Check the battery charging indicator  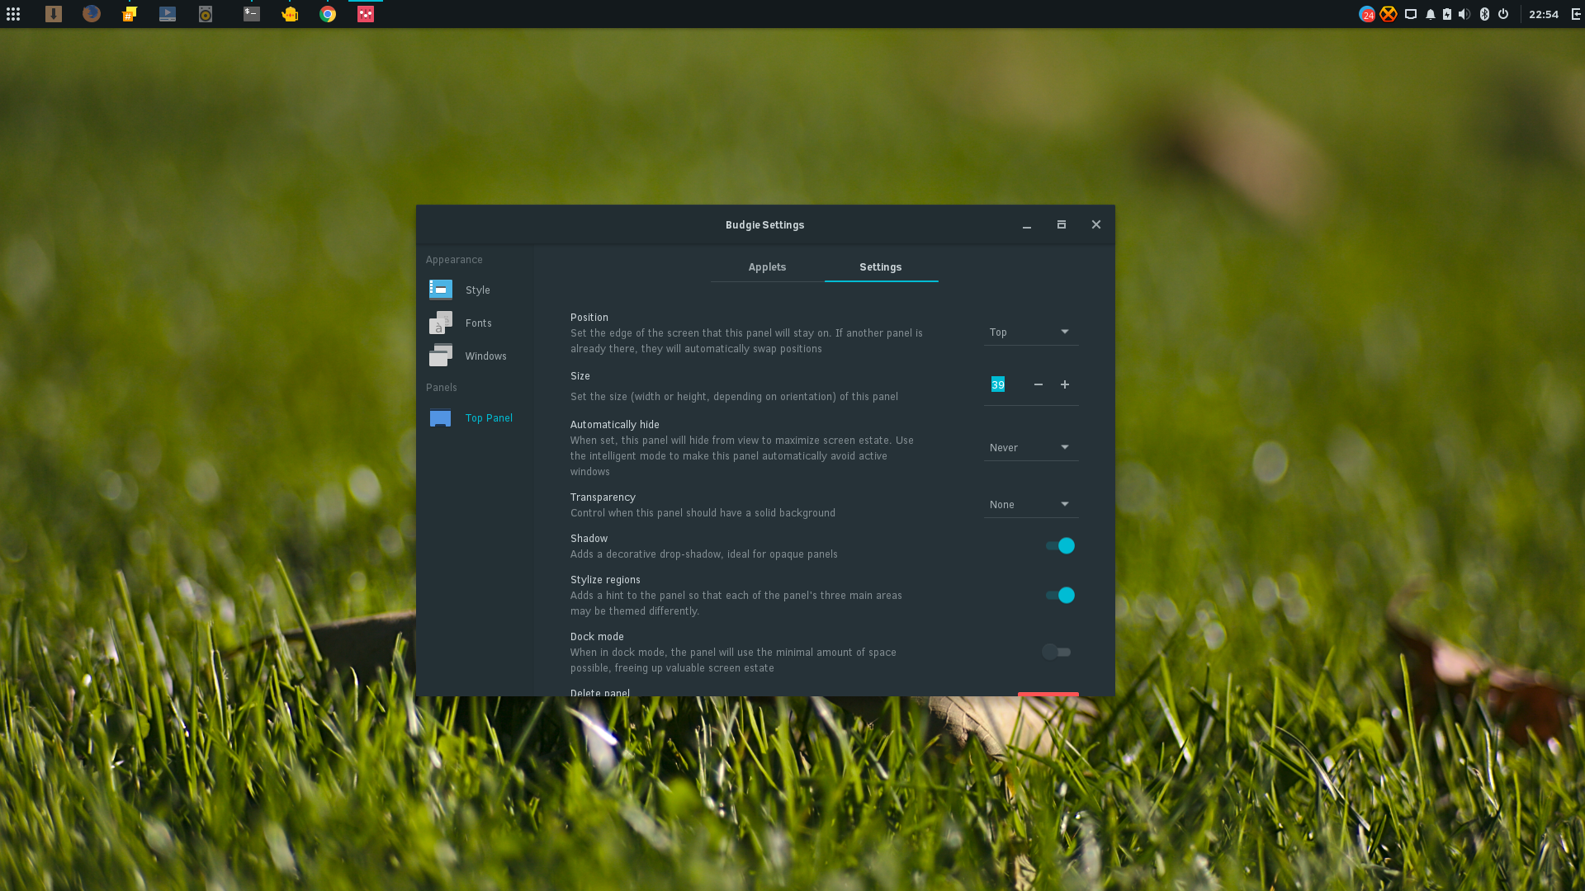[1447, 14]
